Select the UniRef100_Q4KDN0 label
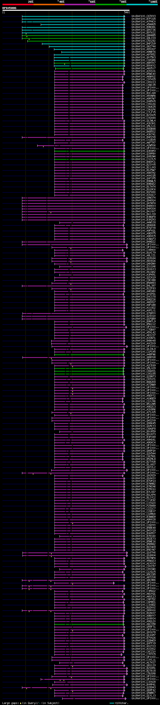 [143, 264]
